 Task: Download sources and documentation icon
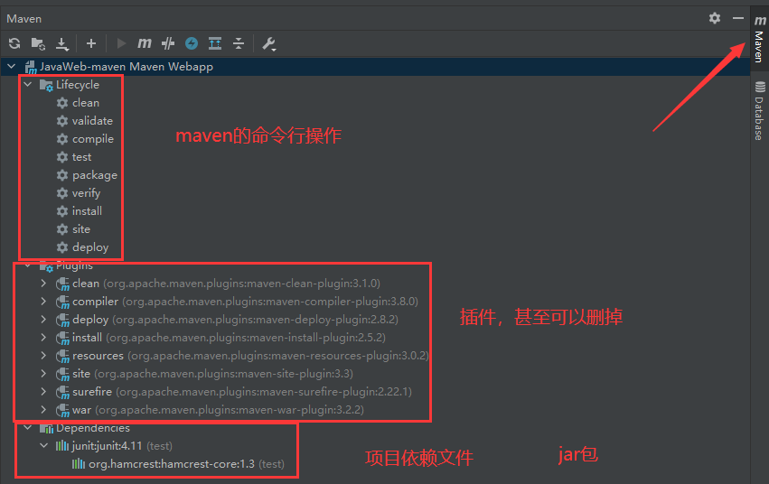click(x=61, y=44)
